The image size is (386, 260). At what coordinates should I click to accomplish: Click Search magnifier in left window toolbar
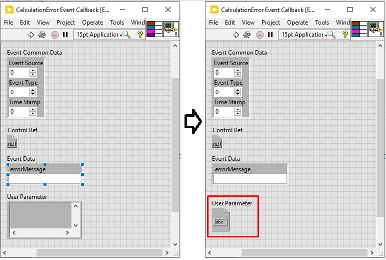click(126, 35)
